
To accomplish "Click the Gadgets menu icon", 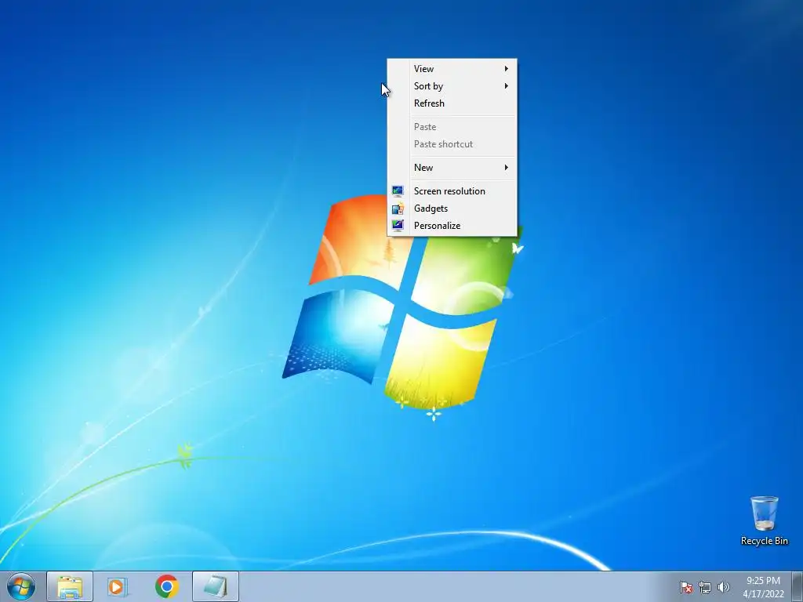I will 398,209.
